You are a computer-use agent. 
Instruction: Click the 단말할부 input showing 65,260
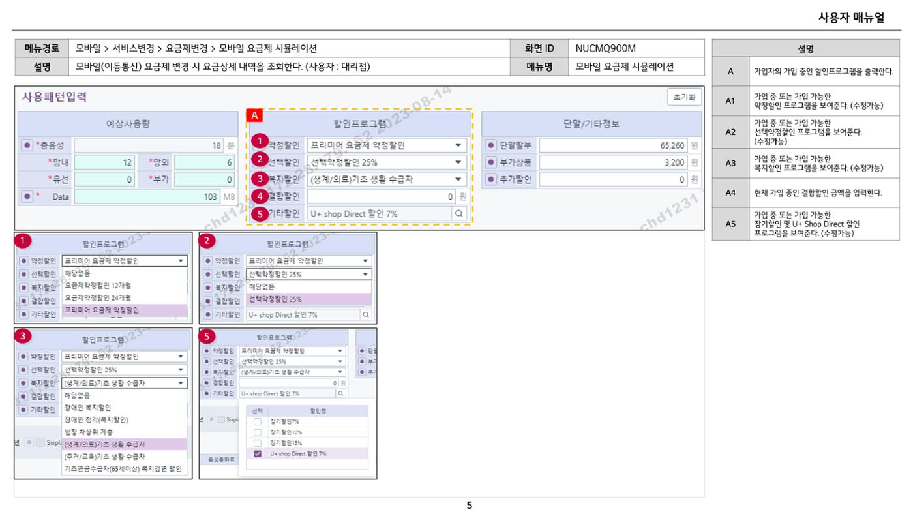point(613,145)
